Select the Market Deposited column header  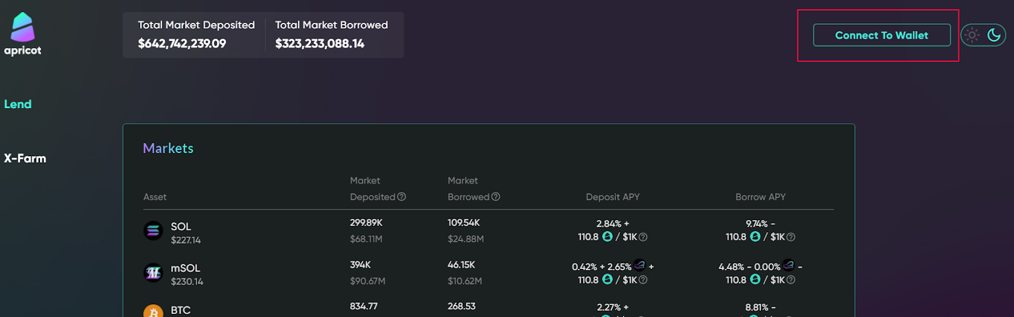point(378,189)
